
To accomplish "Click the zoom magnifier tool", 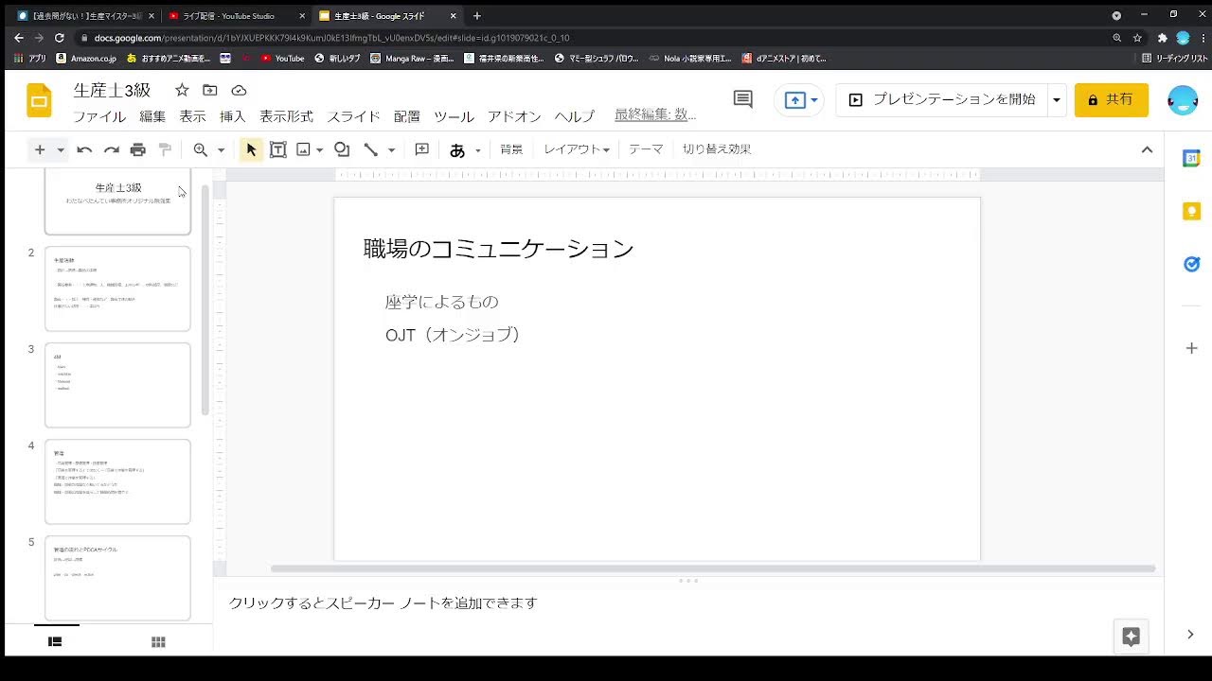I will coord(200,149).
